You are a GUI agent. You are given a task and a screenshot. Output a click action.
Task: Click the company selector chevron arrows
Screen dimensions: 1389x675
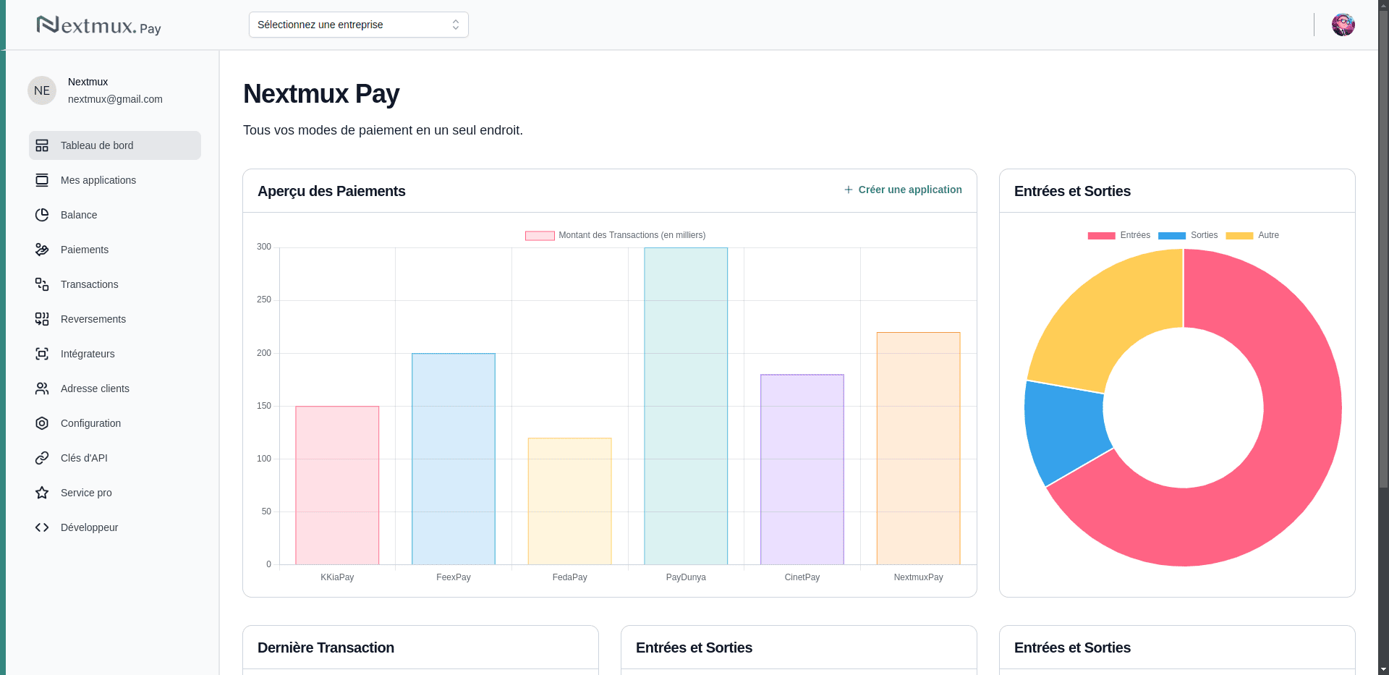tap(456, 25)
